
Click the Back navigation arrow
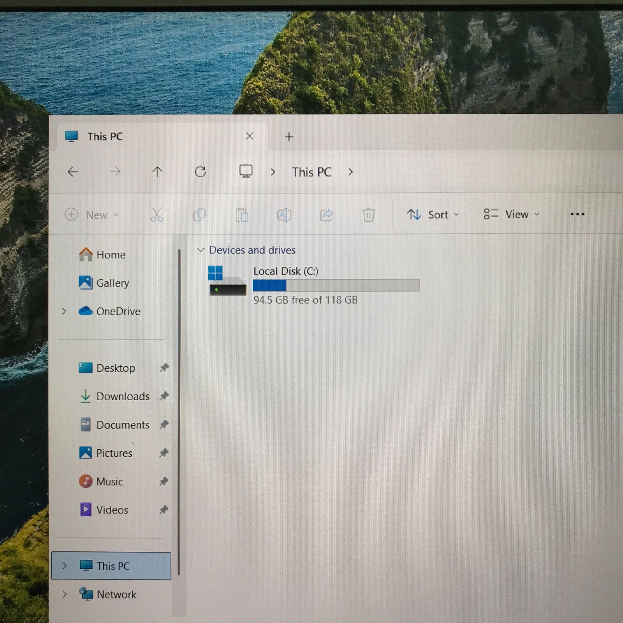coord(73,172)
